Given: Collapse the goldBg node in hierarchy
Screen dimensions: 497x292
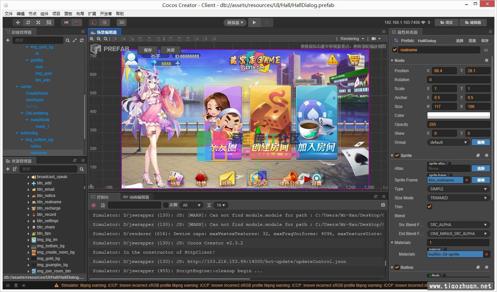Looking at the screenshot, I should point(27,60).
